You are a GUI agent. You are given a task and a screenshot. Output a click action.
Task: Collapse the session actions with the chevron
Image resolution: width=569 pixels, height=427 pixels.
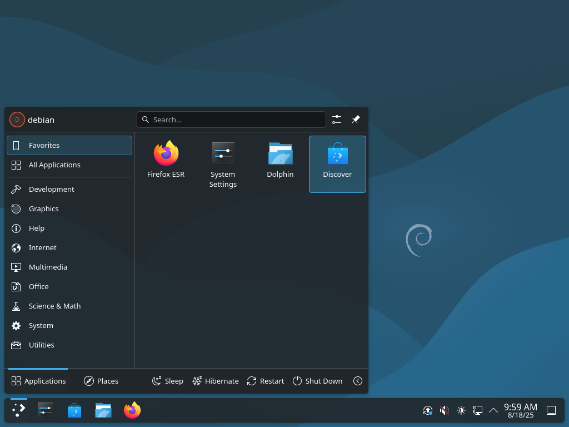[x=358, y=381]
